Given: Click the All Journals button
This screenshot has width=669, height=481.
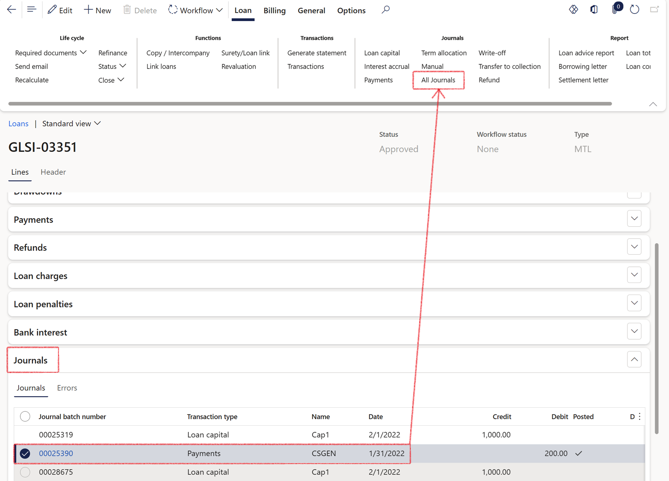Looking at the screenshot, I should pyautogui.click(x=438, y=80).
